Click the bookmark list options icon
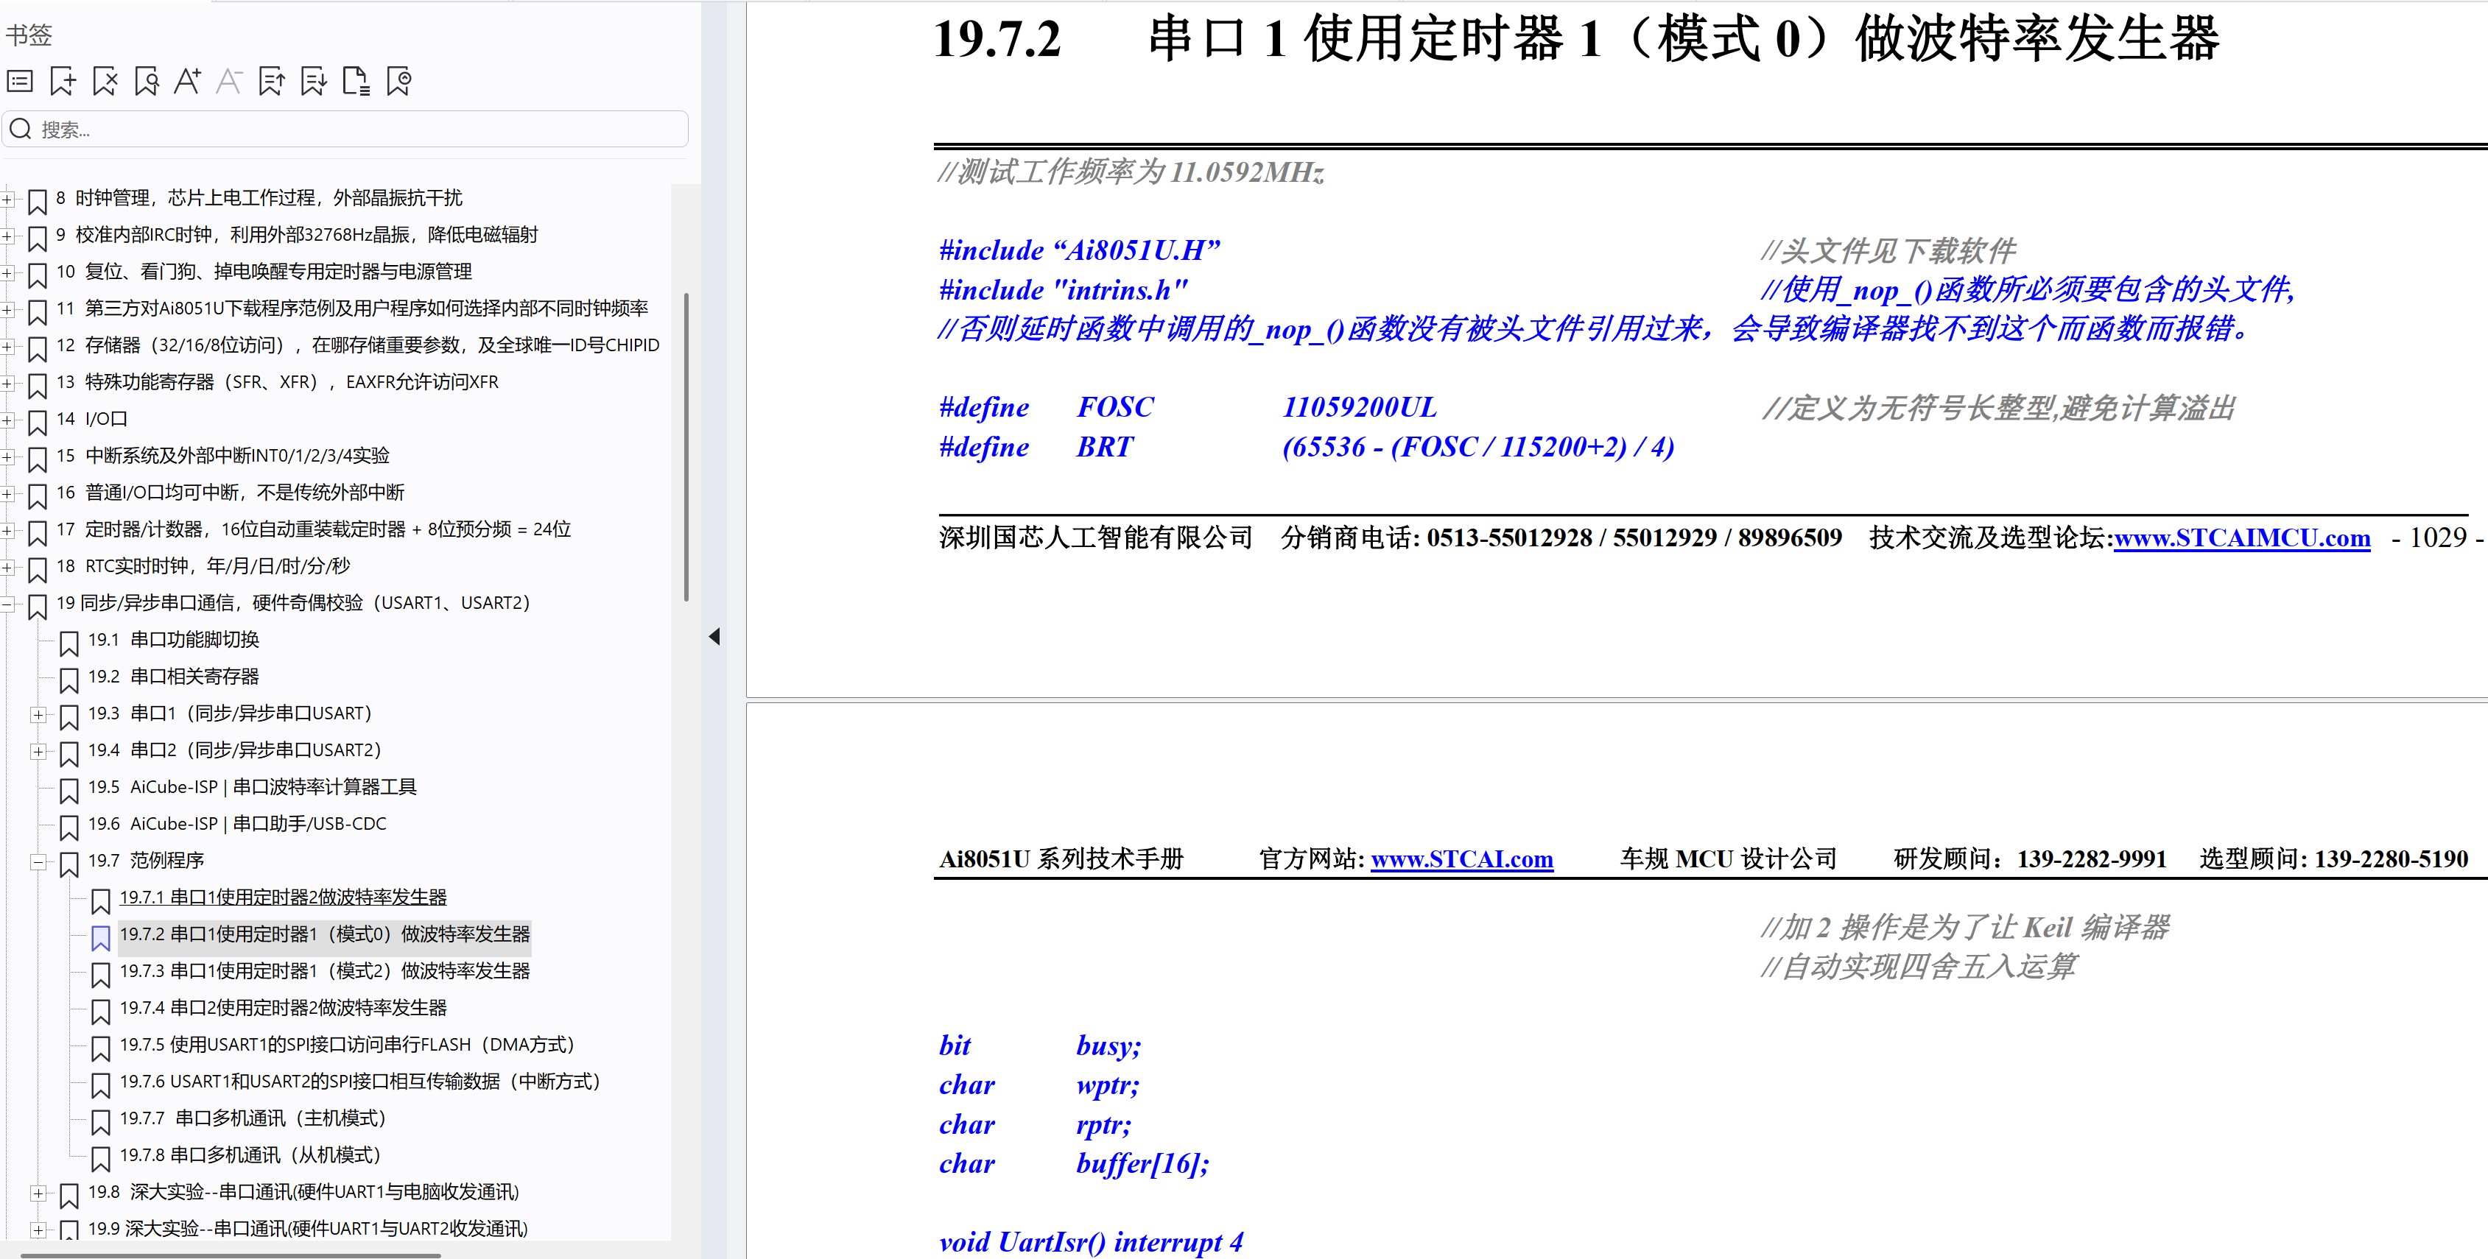 (21, 81)
